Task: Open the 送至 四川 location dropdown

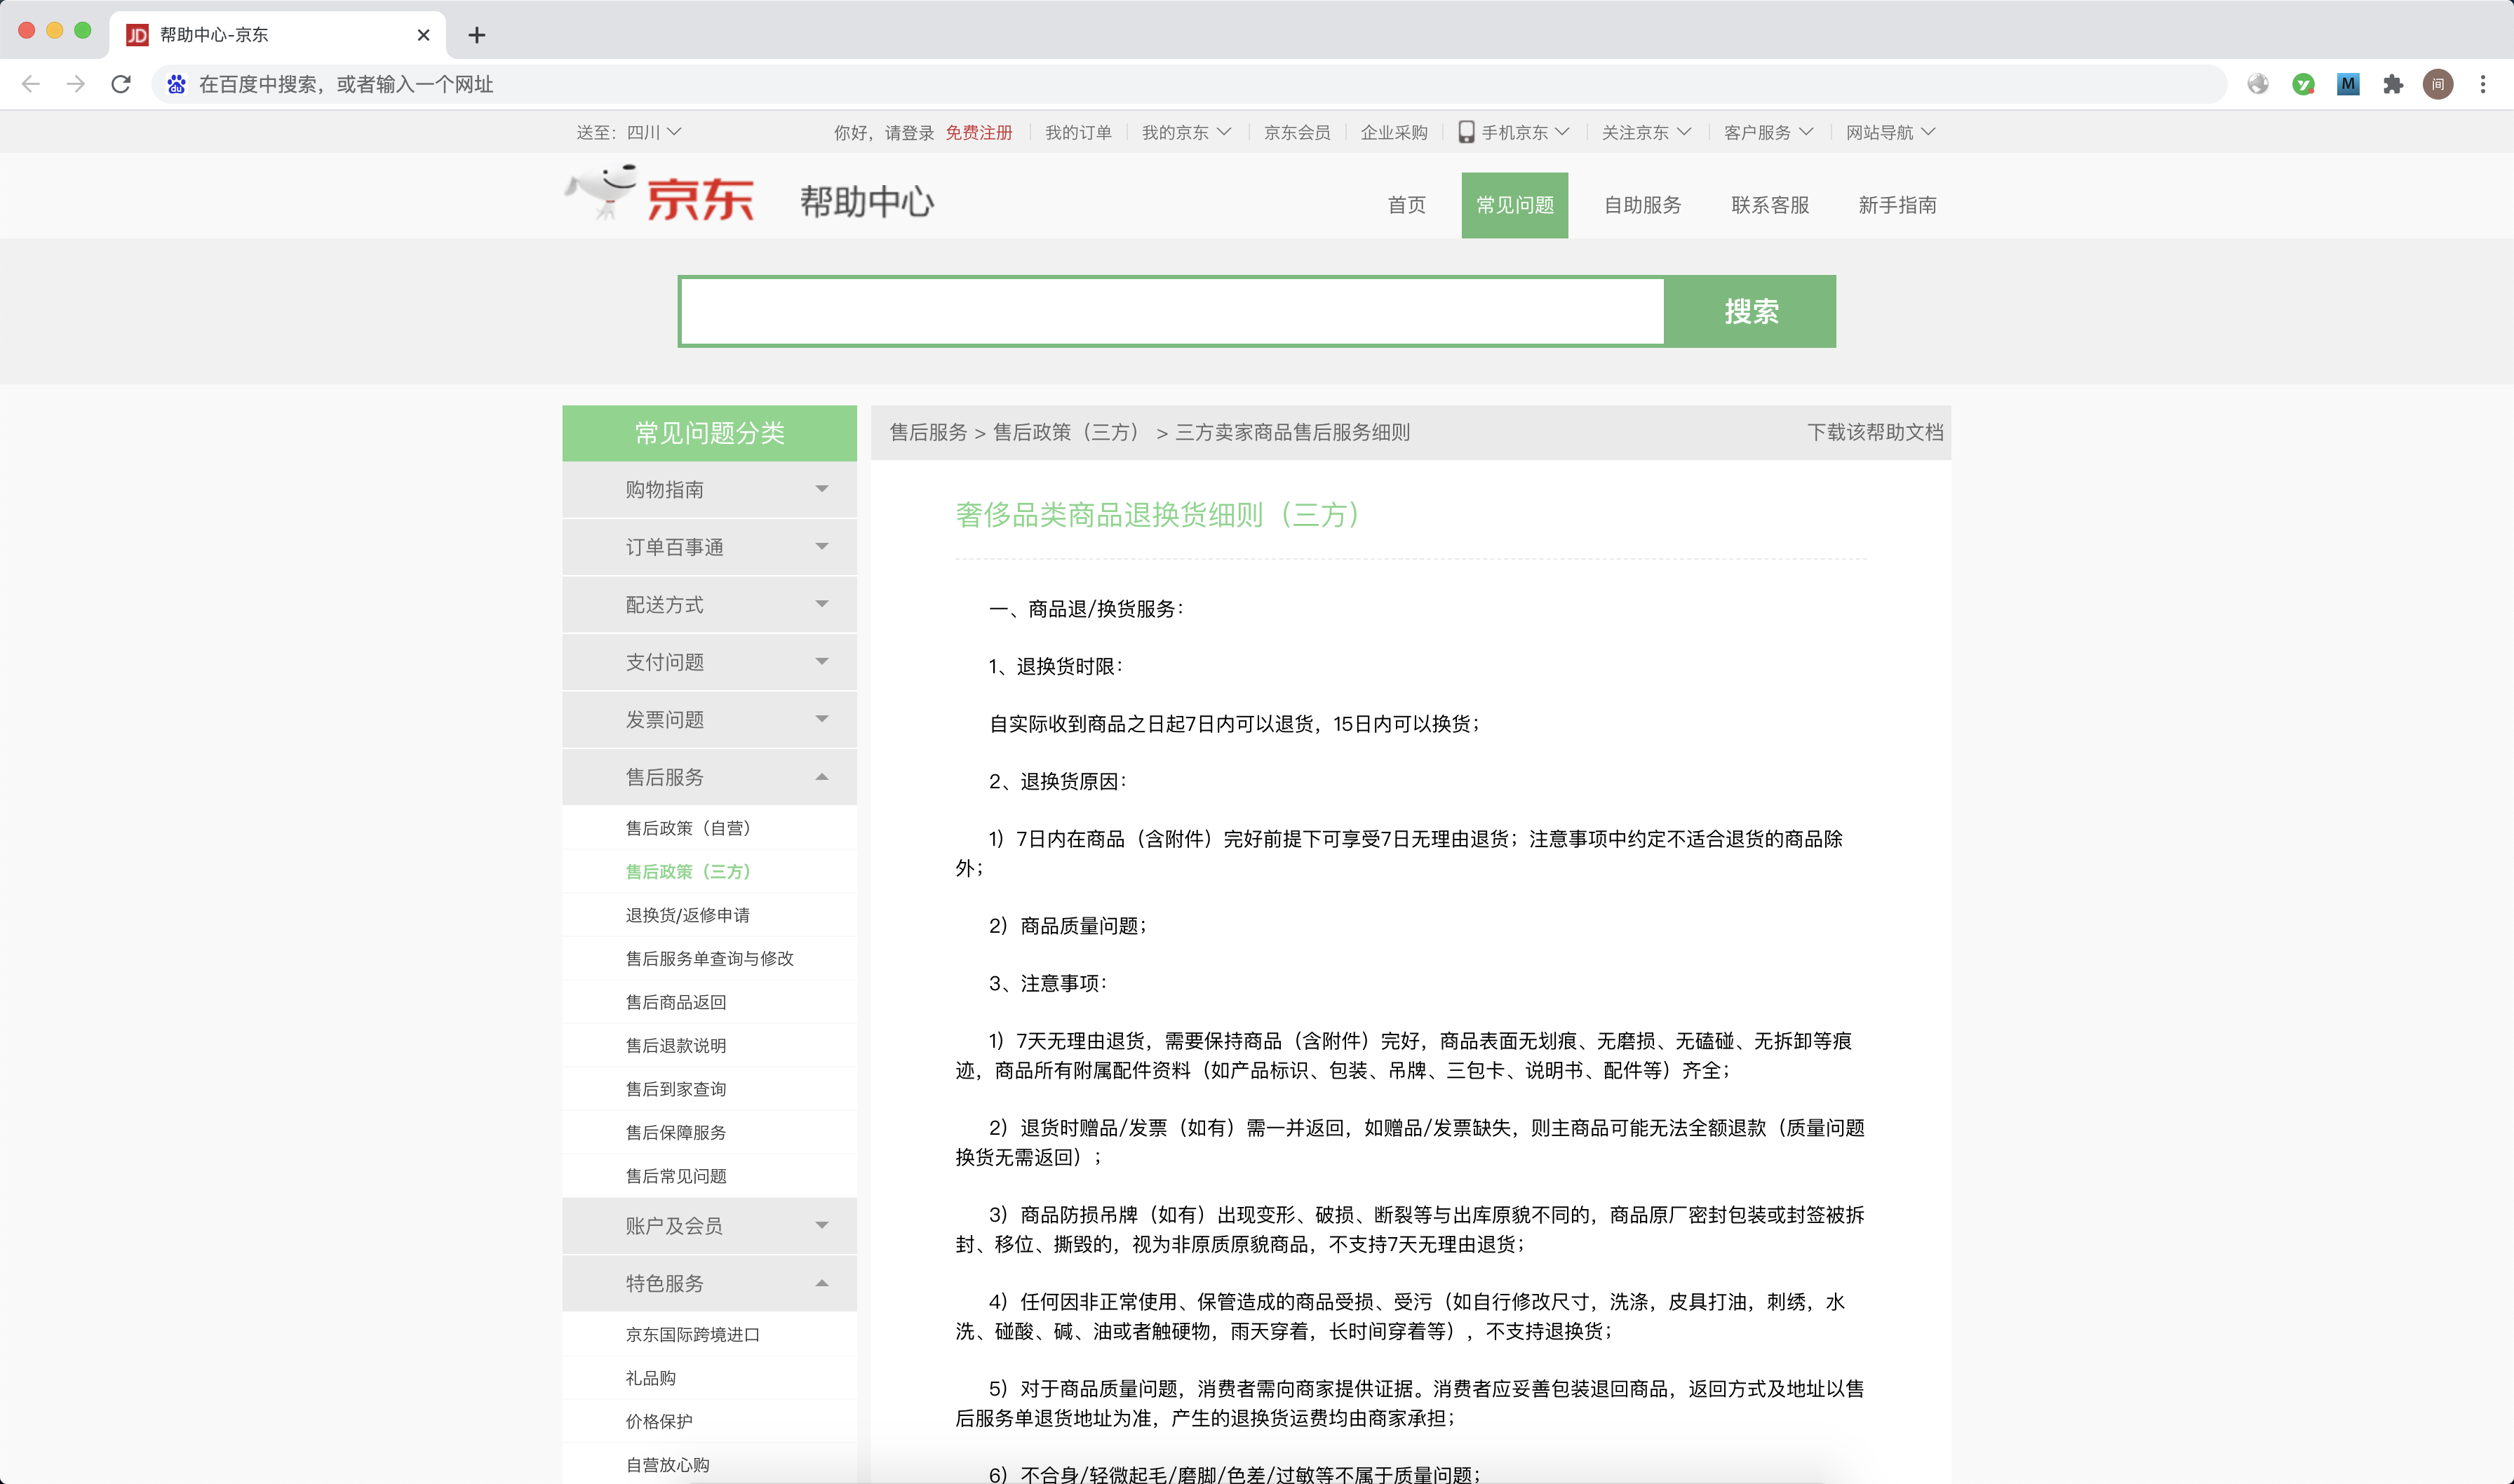Action: (x=629, y=132)
